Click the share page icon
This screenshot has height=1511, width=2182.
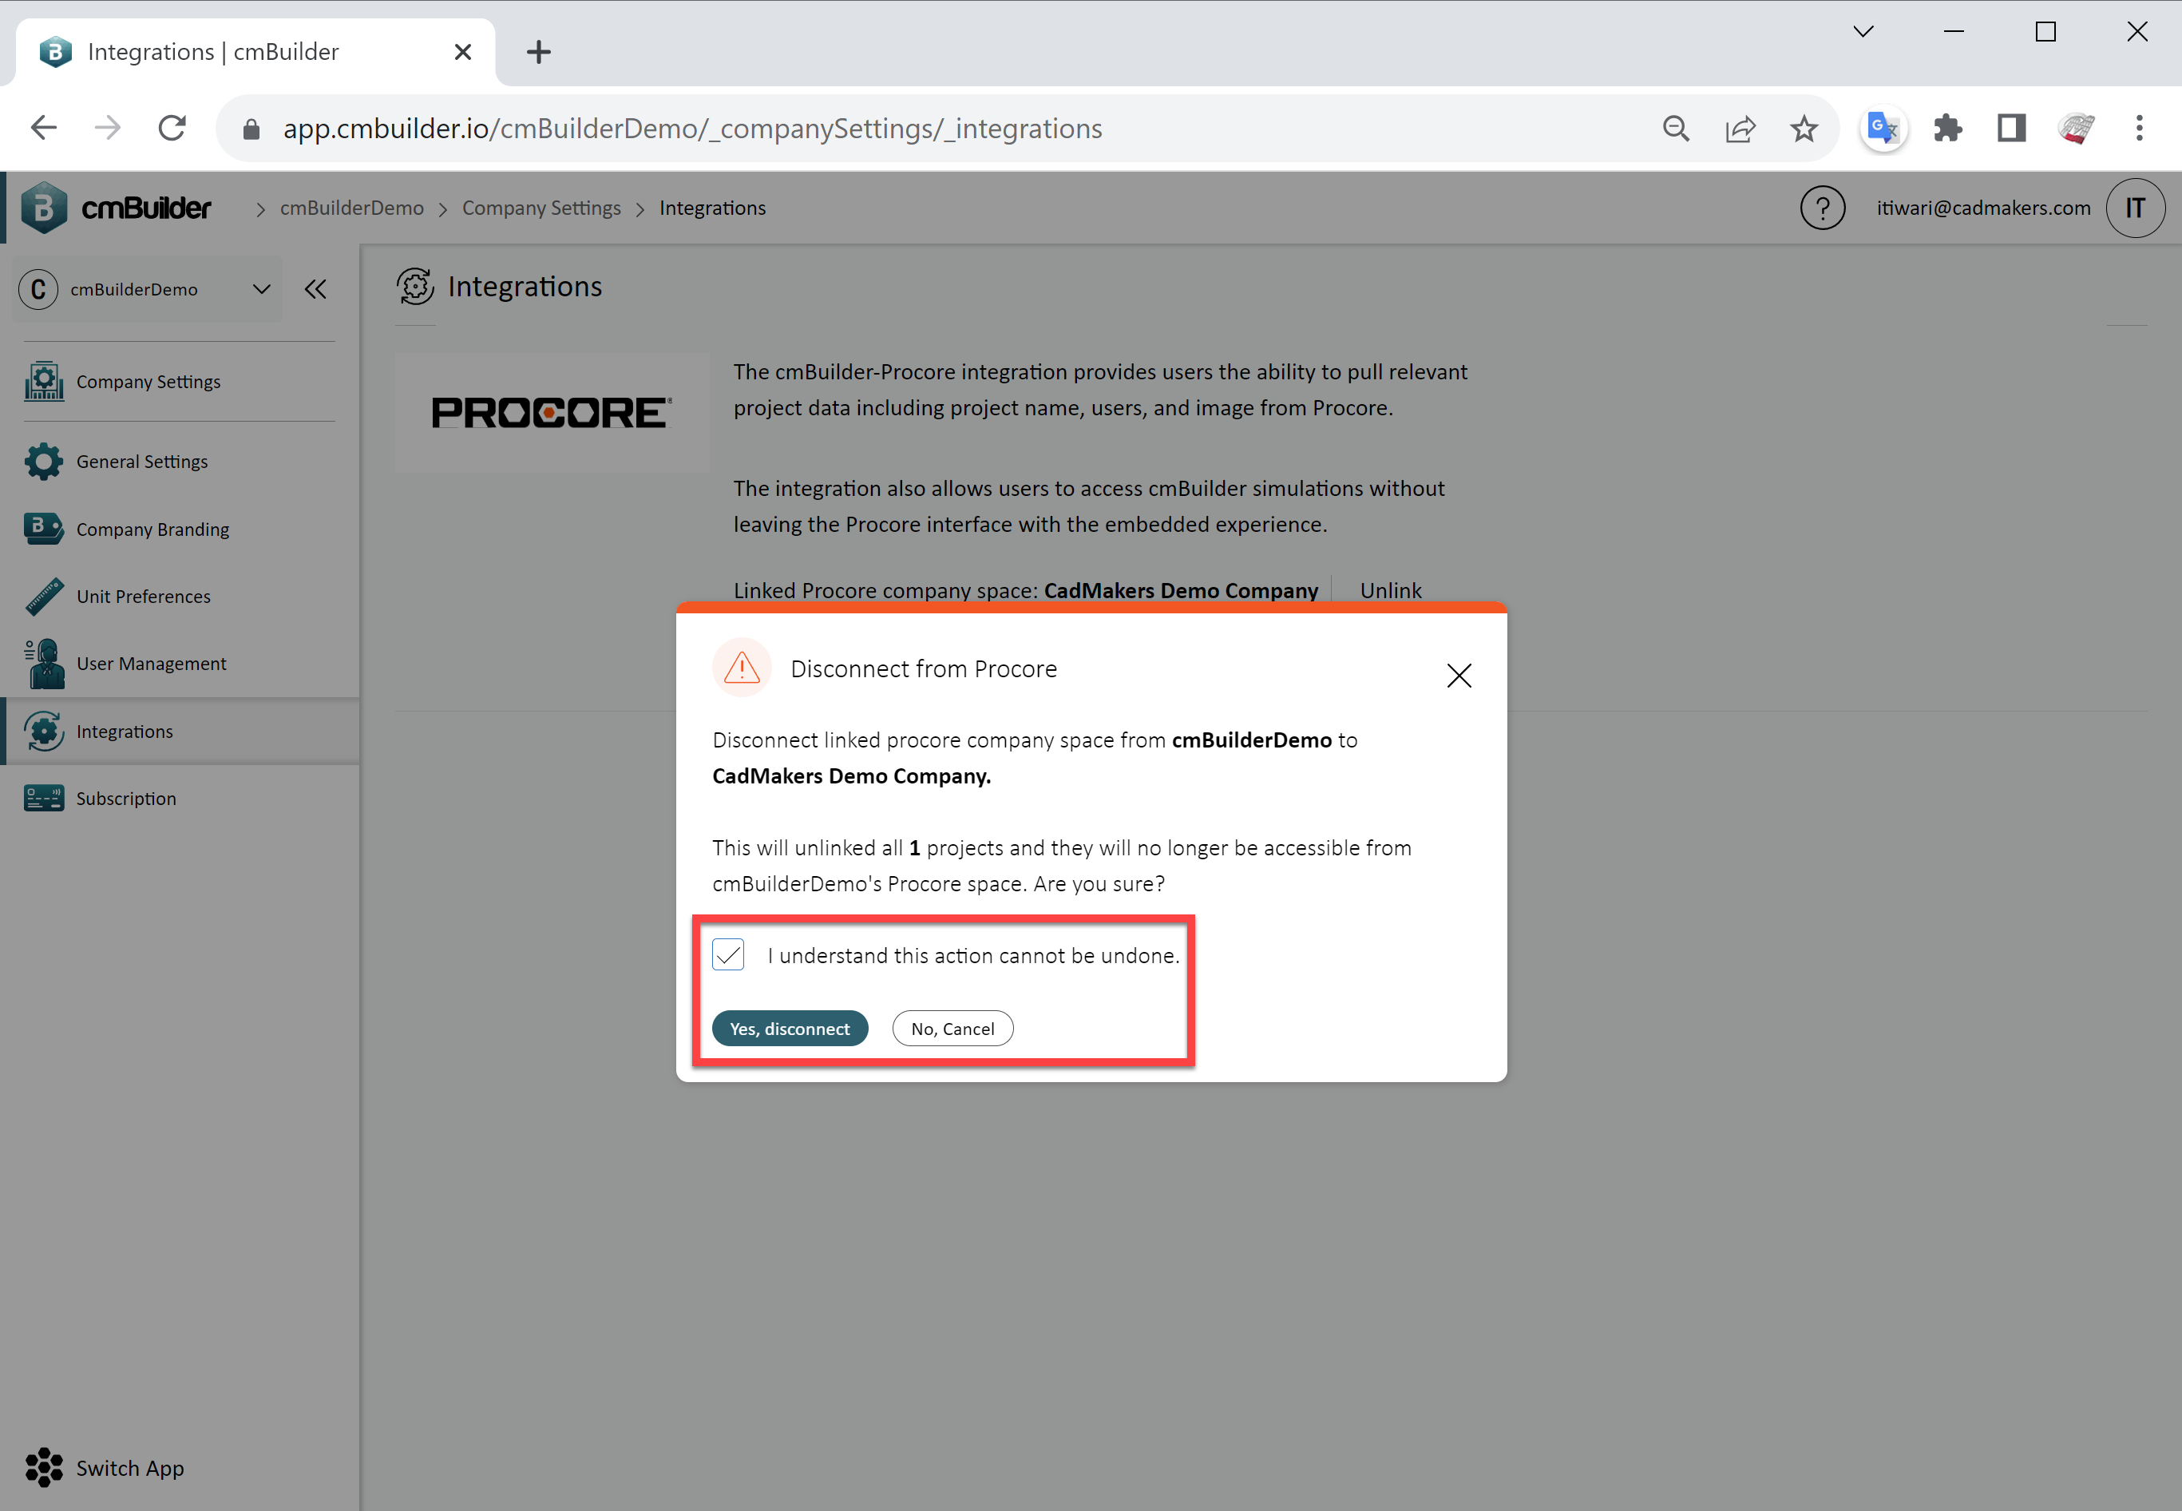1739,128
